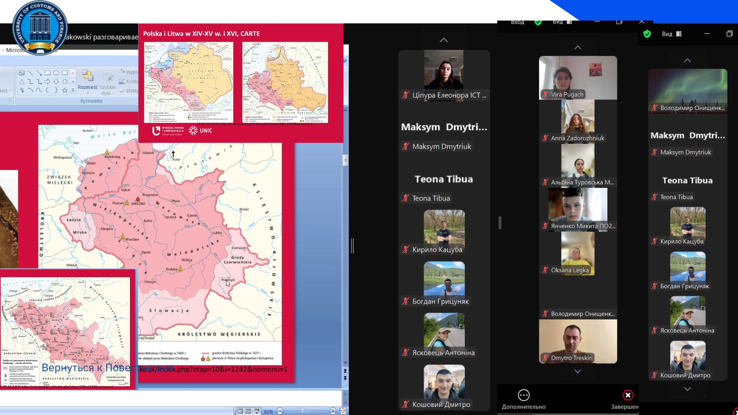The width and height of the screenshot is (738, 415).
Task: Click green security shield in right Zoom window
Action: 647,34
